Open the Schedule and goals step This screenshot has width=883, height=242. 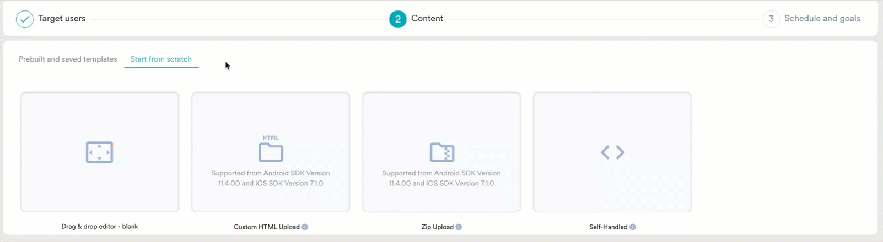click(x=822, y=19)
